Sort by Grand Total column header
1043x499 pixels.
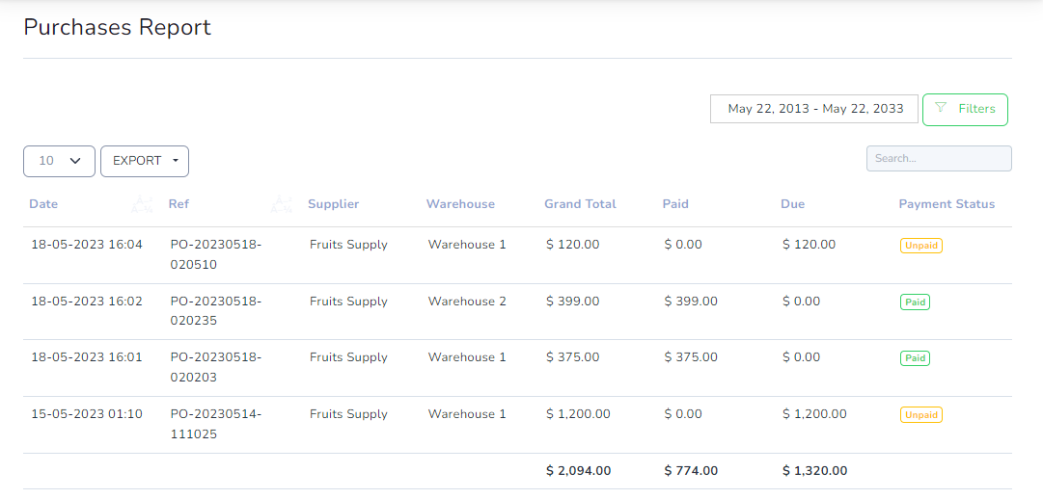point(580,204)
